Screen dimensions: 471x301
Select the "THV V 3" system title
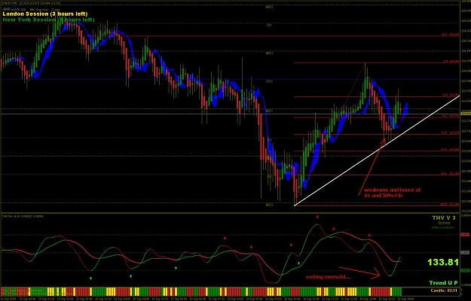click(x=444, y=217)
